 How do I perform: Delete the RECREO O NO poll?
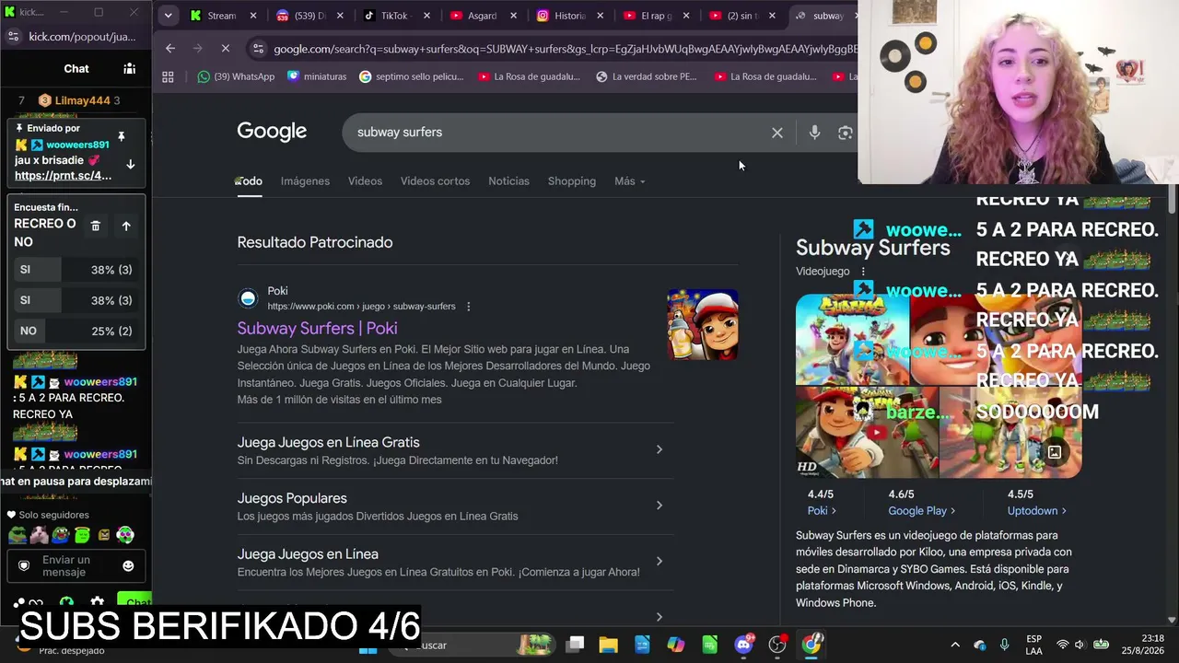click(95, 226)
